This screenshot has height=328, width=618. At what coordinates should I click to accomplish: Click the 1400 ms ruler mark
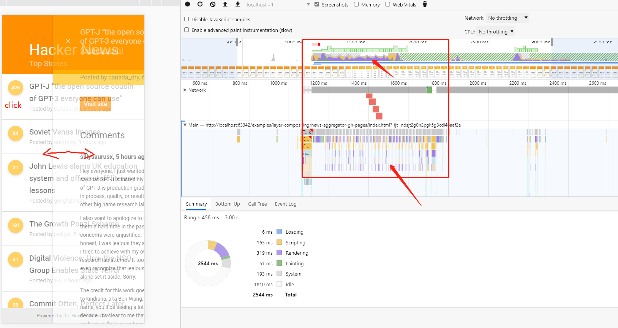pyautogui.click(x=358, y=83)
